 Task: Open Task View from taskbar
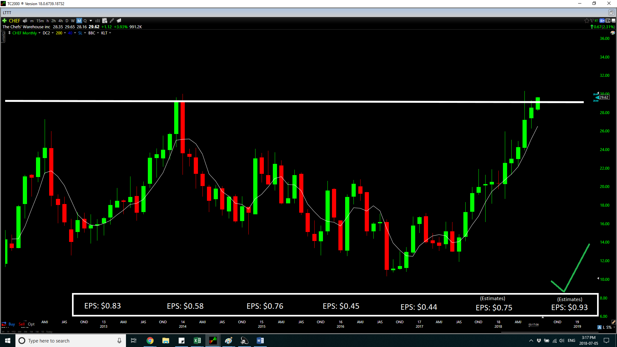tap(134, 341)
